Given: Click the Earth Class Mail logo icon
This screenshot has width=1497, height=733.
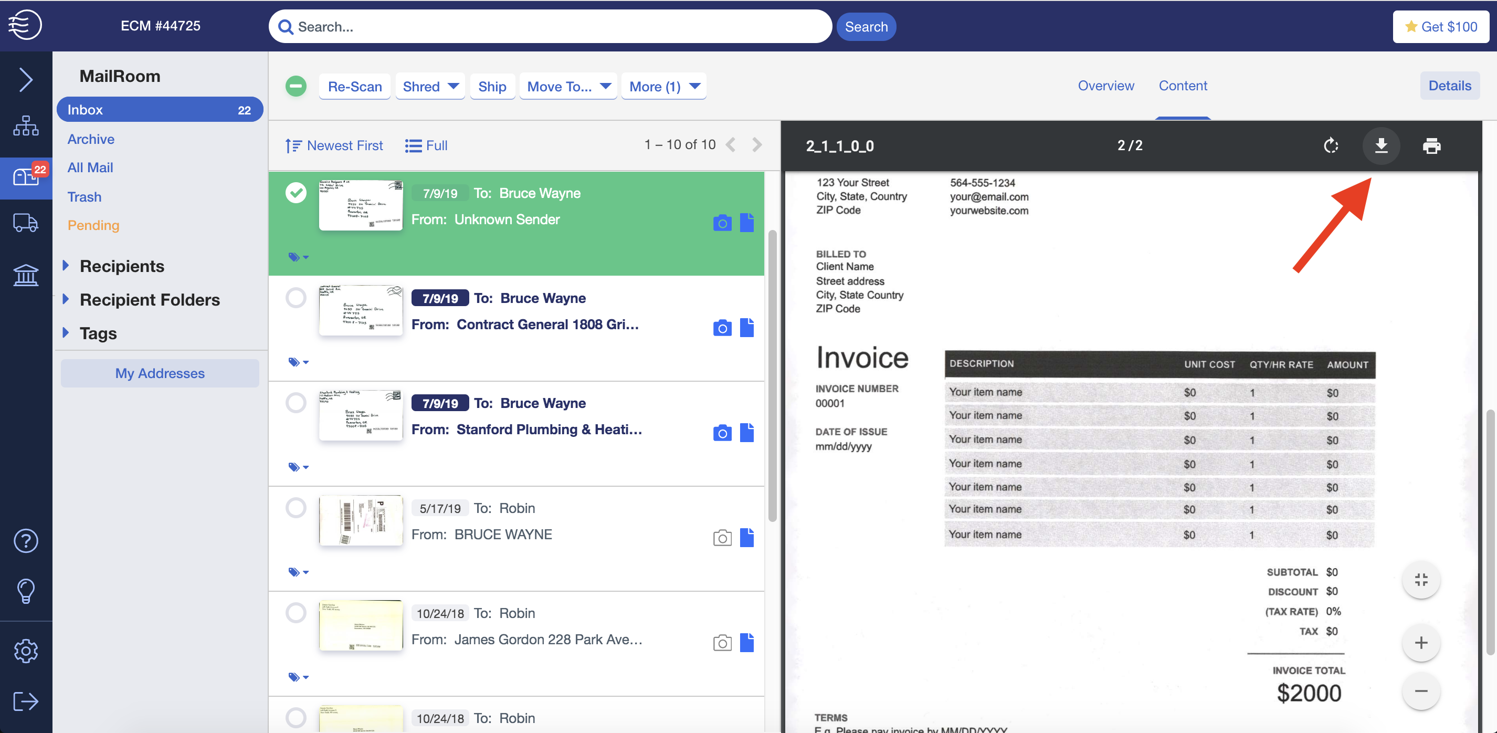Looking at the screenshot, I should coord(25,25).
